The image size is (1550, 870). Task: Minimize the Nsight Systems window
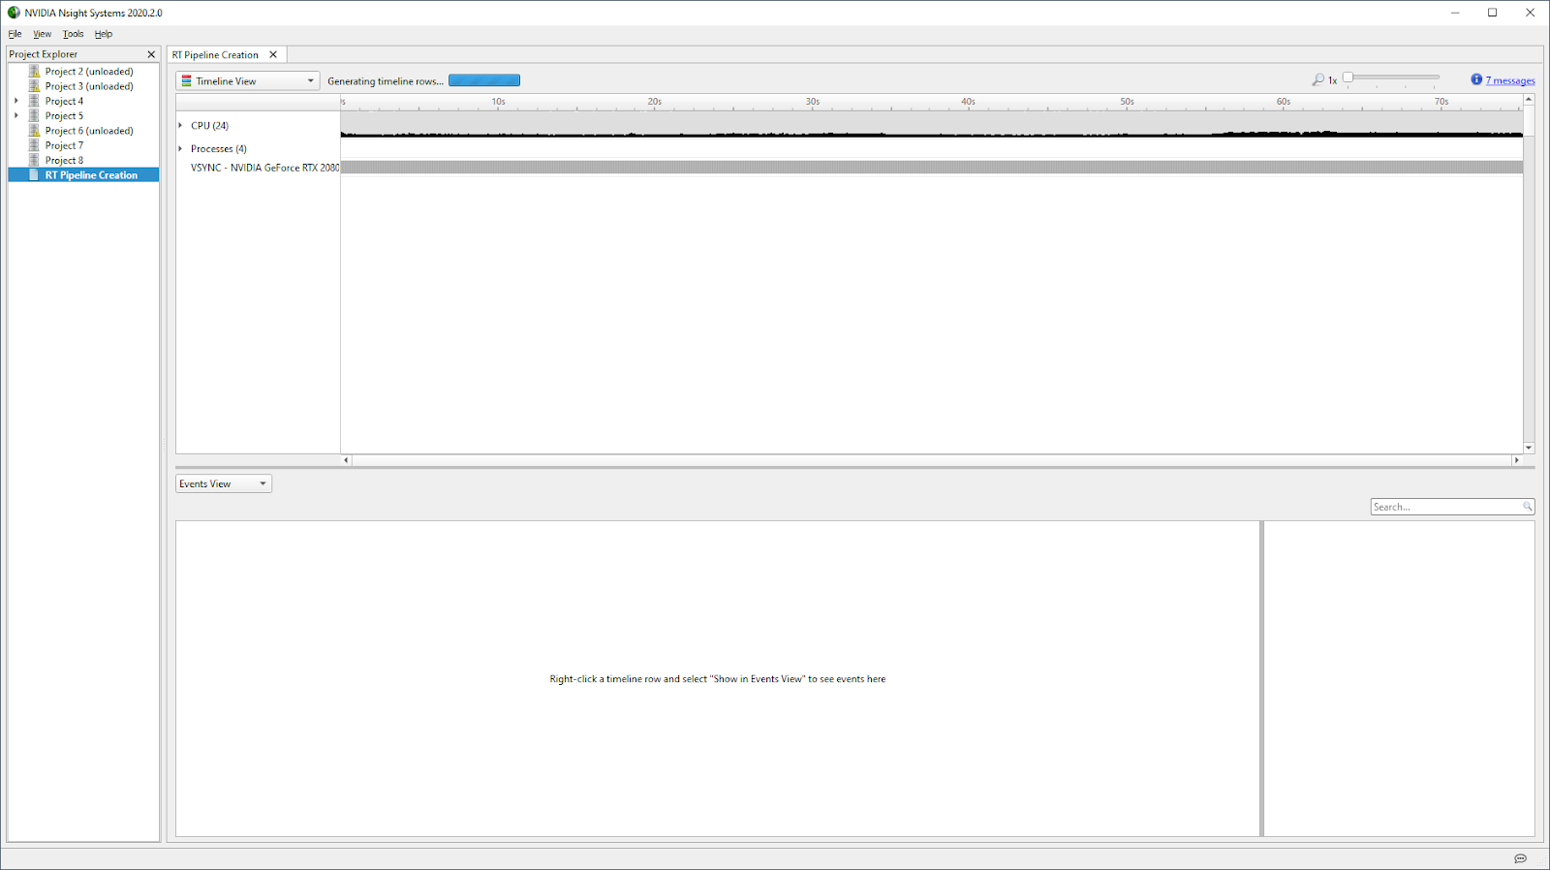[1455, 13]
